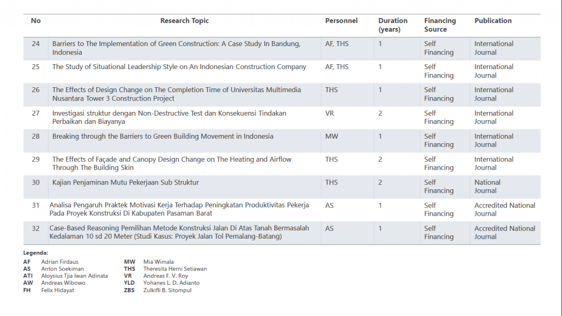
Task: Click the Green Building Movement in Indonesia topic
Action: click(x=162, y=136)
